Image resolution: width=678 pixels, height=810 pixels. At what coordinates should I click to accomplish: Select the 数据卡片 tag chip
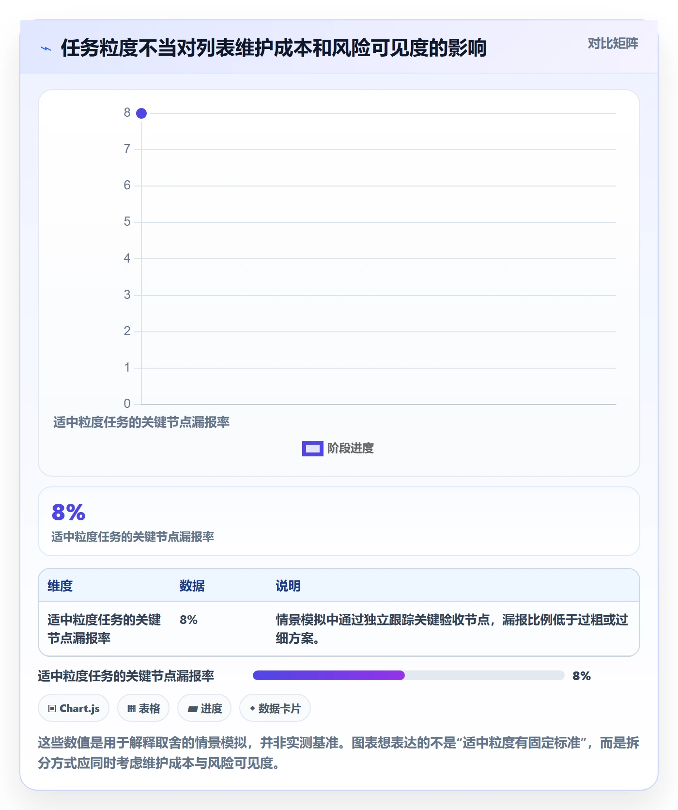[x=275, y=708]
